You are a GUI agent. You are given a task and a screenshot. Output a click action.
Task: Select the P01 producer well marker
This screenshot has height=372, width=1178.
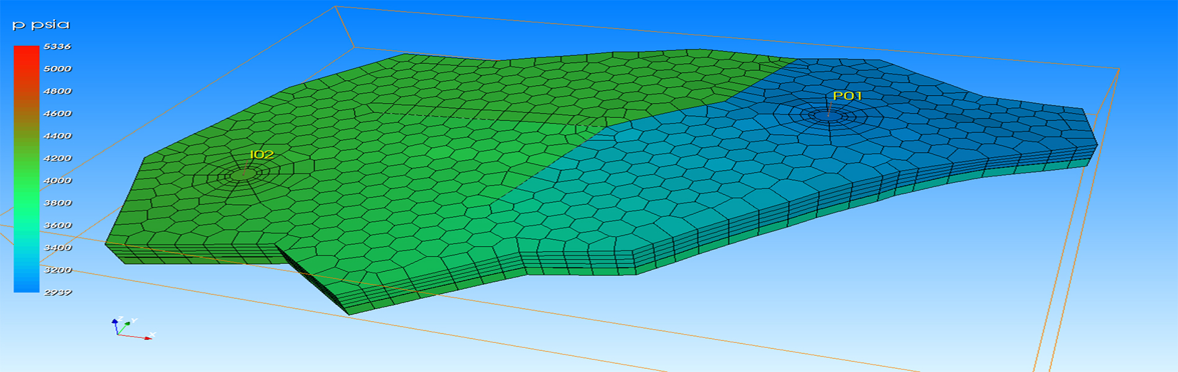(828, 115)
